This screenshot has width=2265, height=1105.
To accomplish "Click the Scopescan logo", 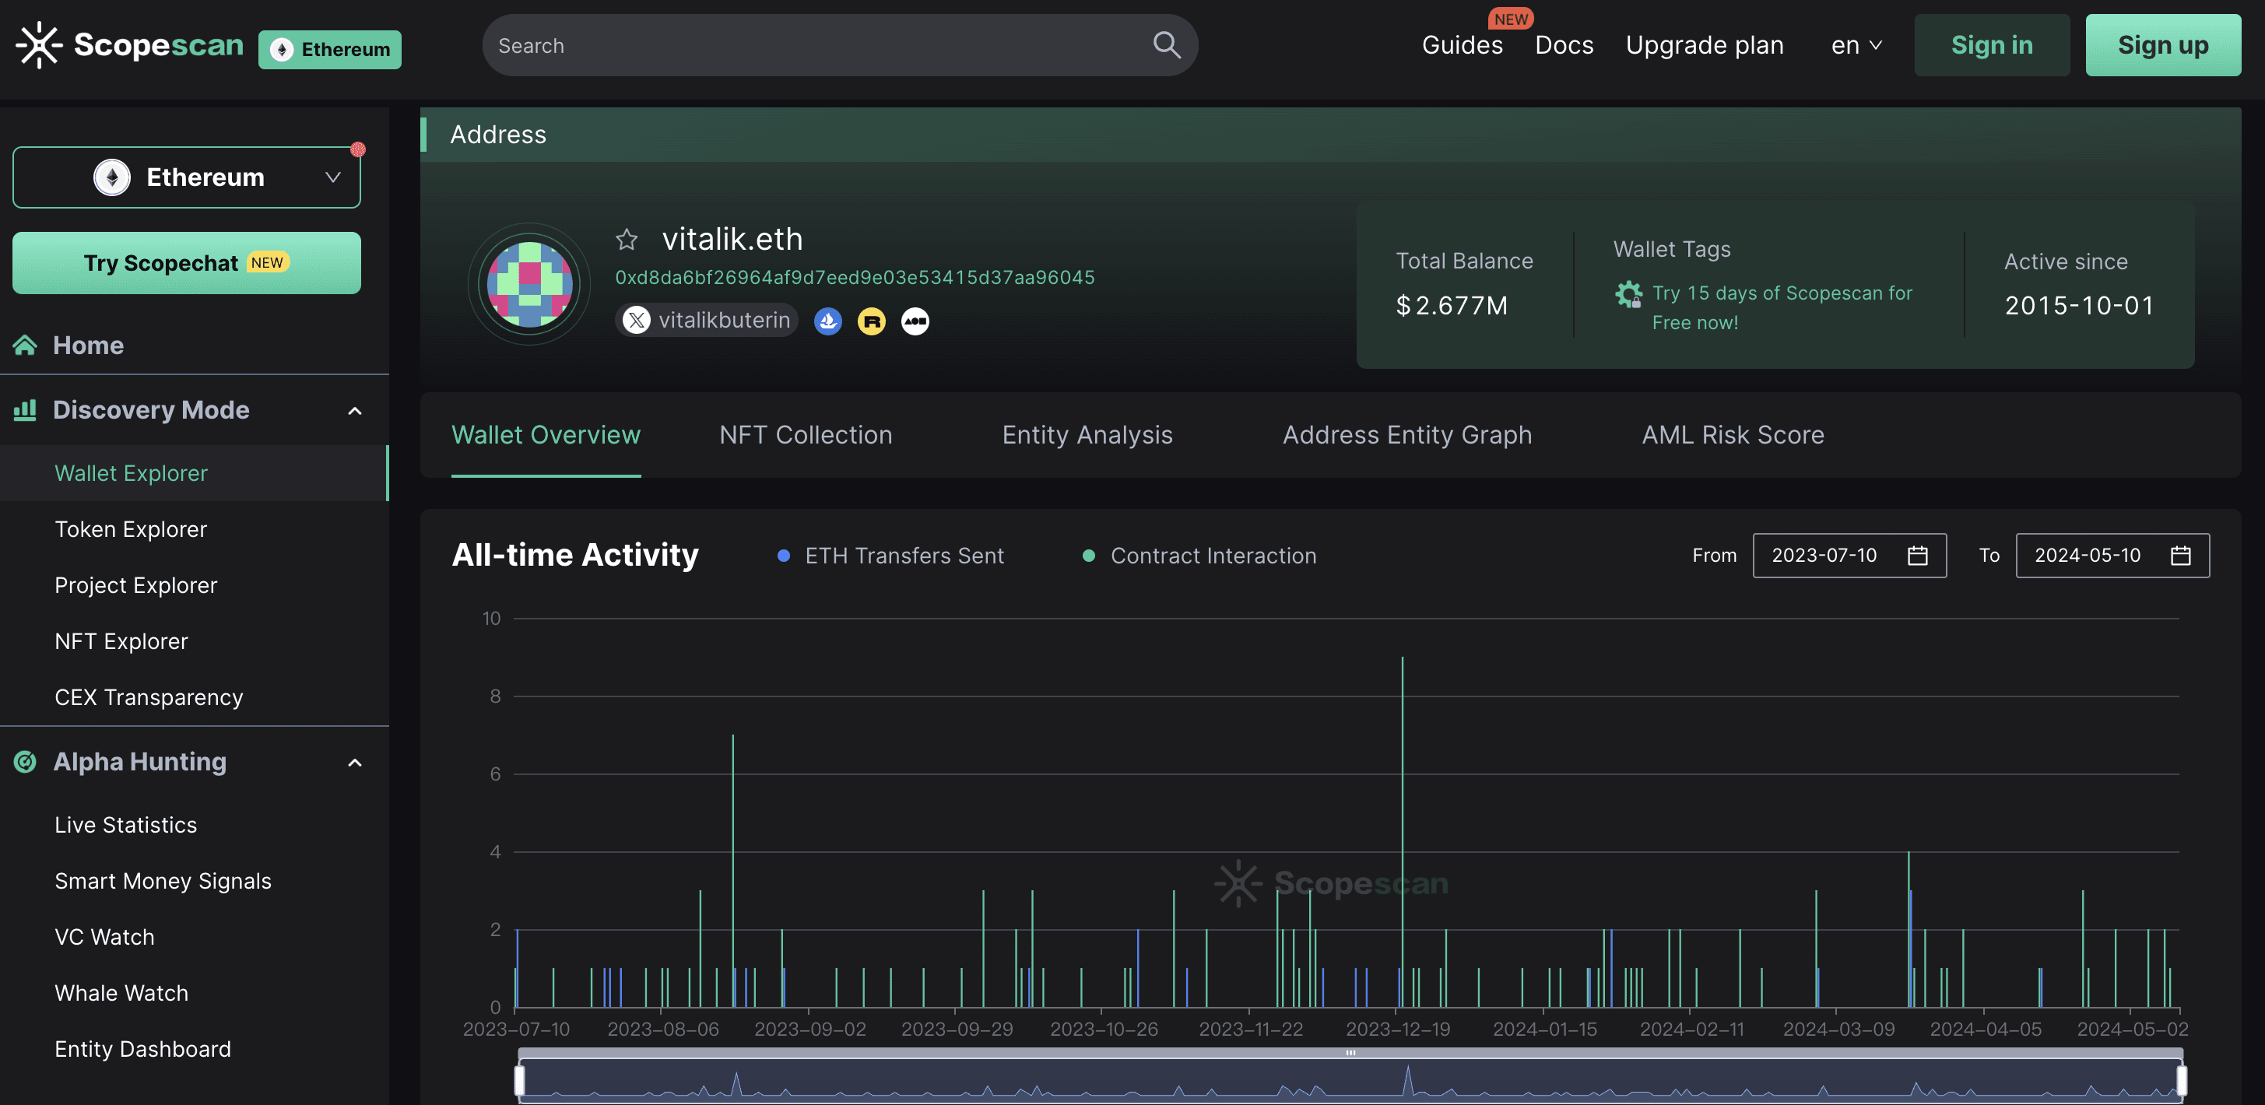I will (130, 45).
